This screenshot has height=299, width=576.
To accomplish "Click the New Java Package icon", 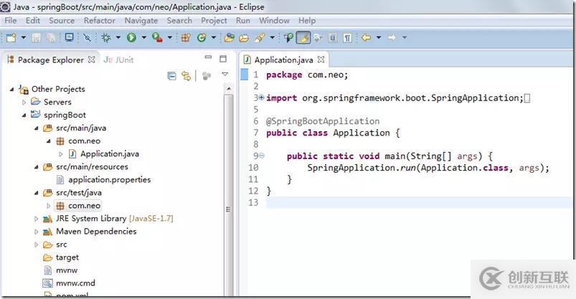I will tap(186, 37).
